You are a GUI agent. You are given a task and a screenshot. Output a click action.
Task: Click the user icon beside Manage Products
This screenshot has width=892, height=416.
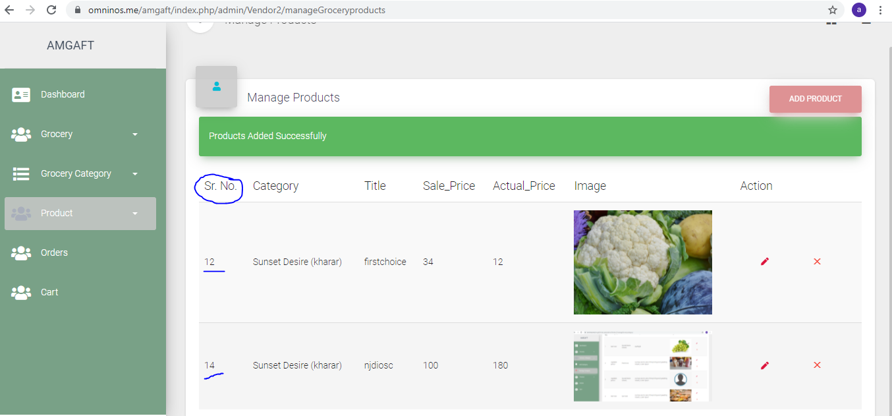point(216,86)
